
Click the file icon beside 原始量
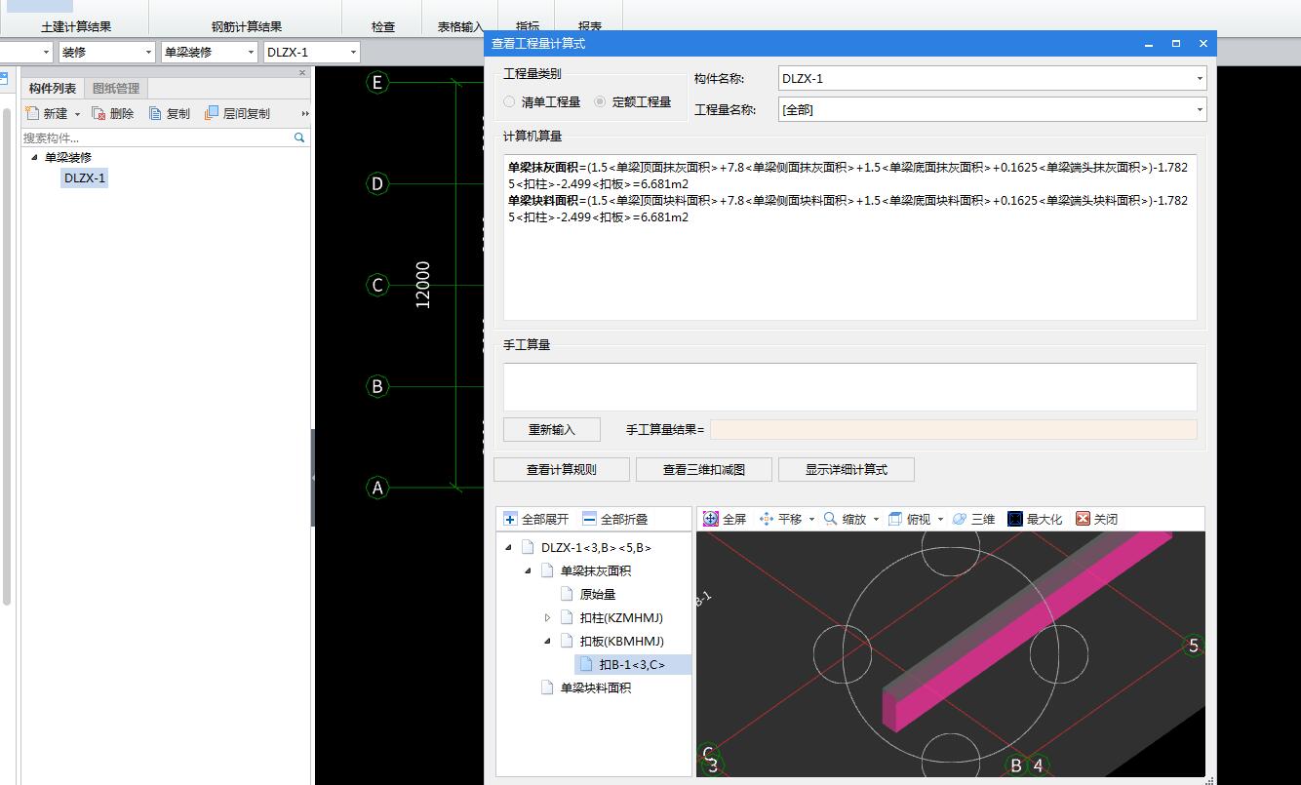(568, 594)
